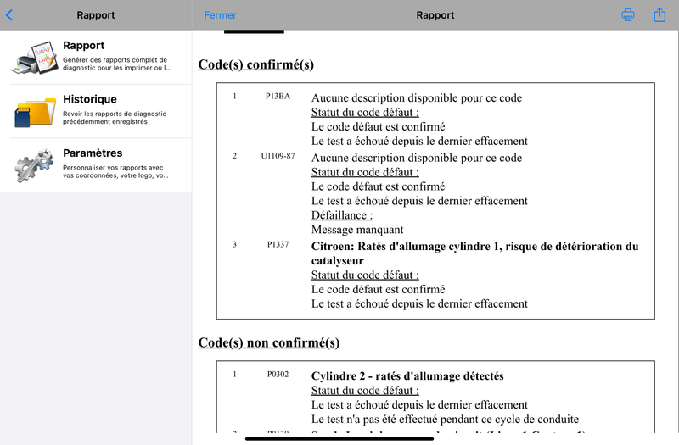This screenshot has width=679, height=445.
Task: Select fault code P0302
Action: coord(278,375)
